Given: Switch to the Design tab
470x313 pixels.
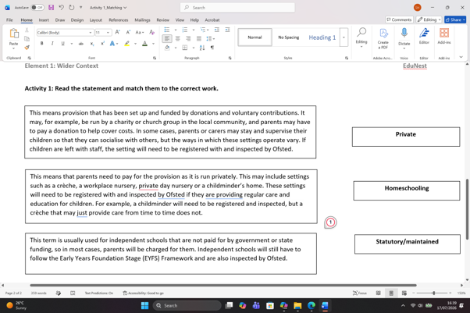Looking at the screenshot, I should click(x=77, y=20).
